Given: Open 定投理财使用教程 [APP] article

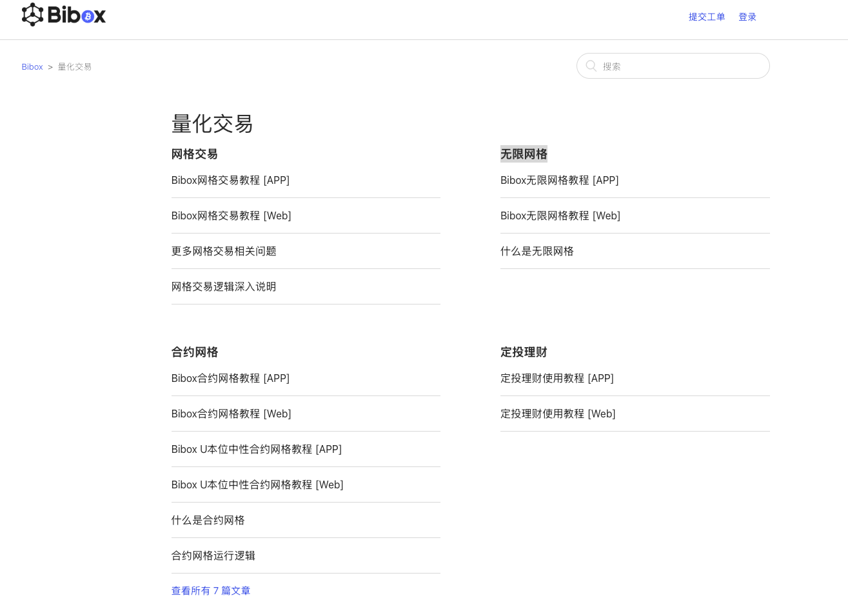Looking at the screenshot, I should pyautogui.click(x=557, y=378).
